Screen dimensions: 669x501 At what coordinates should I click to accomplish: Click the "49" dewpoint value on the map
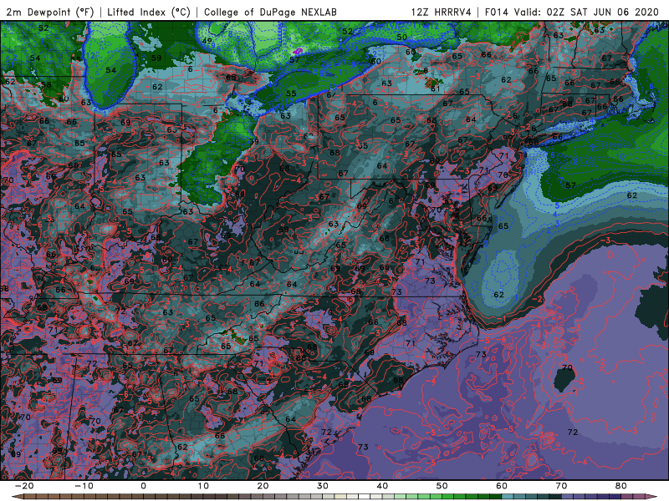coord(207,41)
